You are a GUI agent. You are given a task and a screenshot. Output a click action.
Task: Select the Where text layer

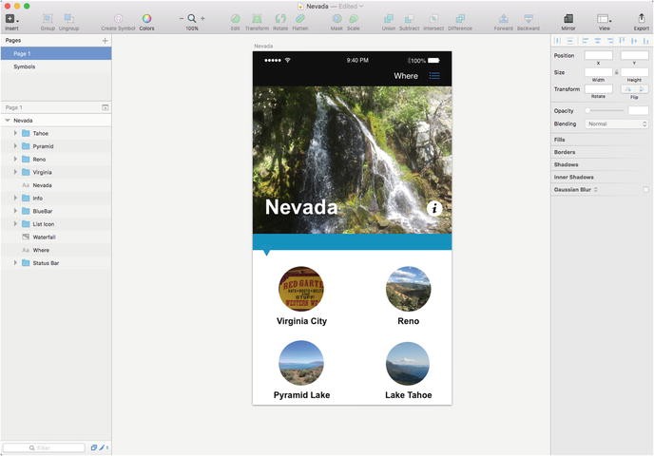(x=56, y=250)
